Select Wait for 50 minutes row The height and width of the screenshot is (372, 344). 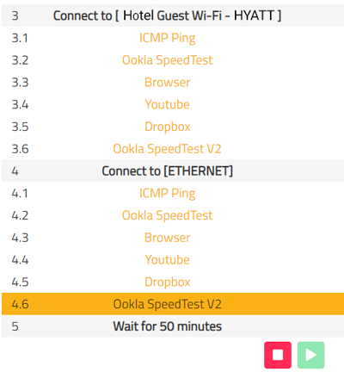coord(173,326)
